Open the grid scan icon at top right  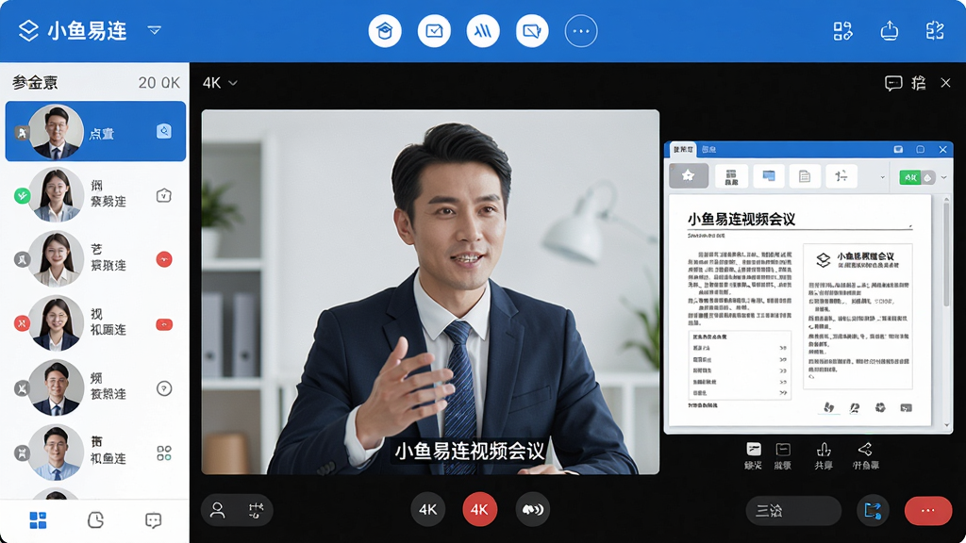click(x=842, y=31)
